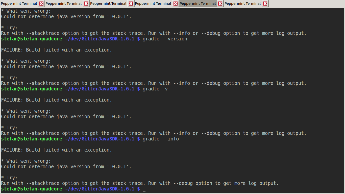Viewport: 345px width, 194px height.
Task: Click the 'gradle -v' command text
Action: point(155,89)
